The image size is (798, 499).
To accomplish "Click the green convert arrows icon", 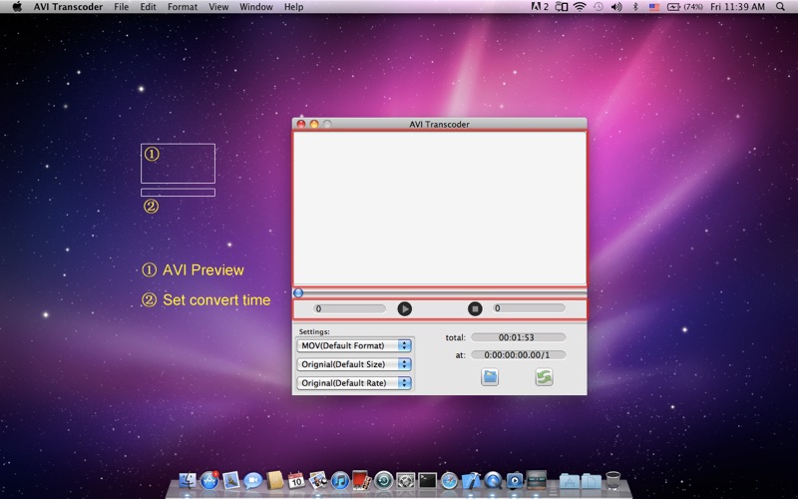I will click(544, 377).
